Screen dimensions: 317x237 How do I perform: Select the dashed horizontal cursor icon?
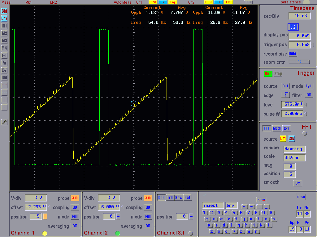click(4, 93)
